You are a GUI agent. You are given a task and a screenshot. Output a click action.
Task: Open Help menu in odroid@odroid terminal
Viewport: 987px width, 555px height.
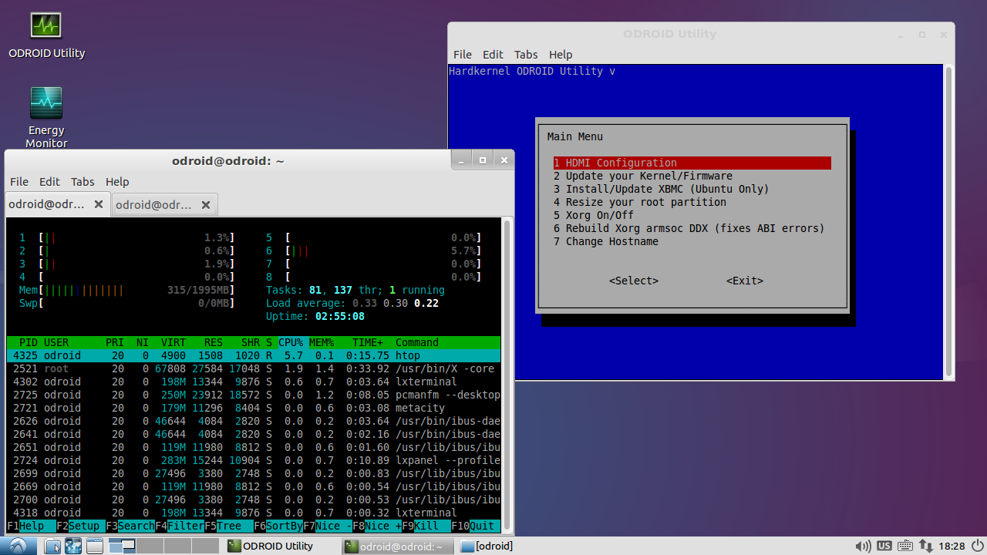117,182
